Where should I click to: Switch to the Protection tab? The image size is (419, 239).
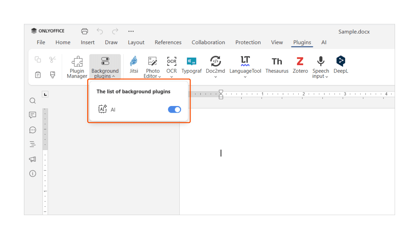click(x=248, y=42)
